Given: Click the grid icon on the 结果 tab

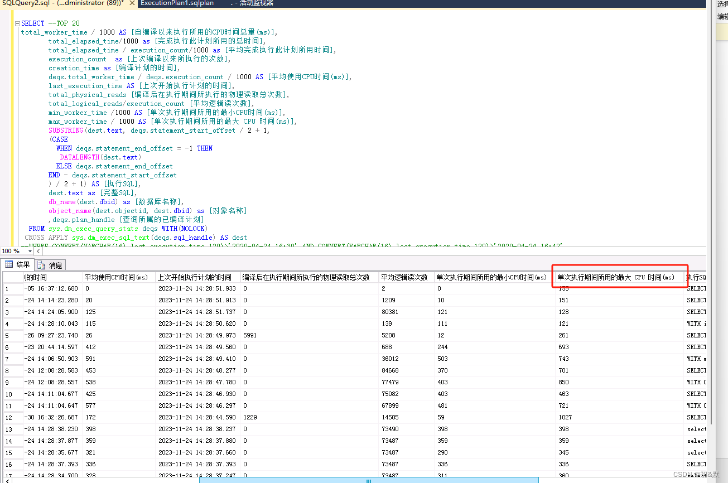Looking at the screenshot, I should click(x=9, y=264).
